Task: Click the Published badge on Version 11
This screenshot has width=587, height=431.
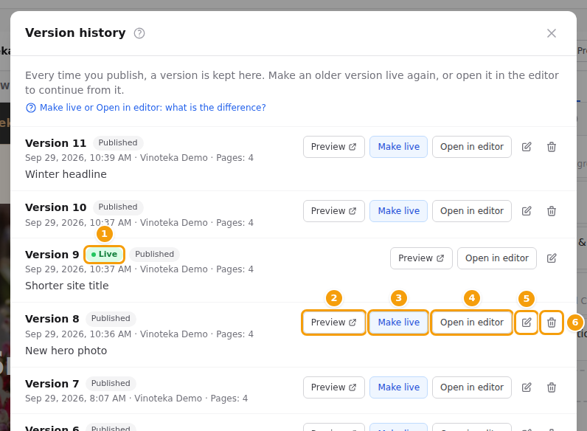Action: (118, 142)
